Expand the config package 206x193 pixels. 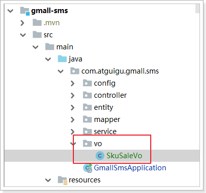pyautogui.click(x=72, y=84)
